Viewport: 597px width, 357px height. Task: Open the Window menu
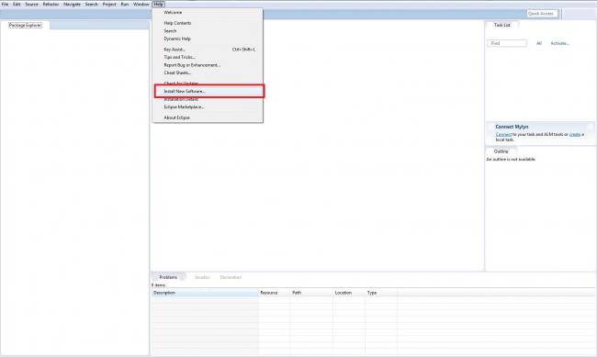141,5
